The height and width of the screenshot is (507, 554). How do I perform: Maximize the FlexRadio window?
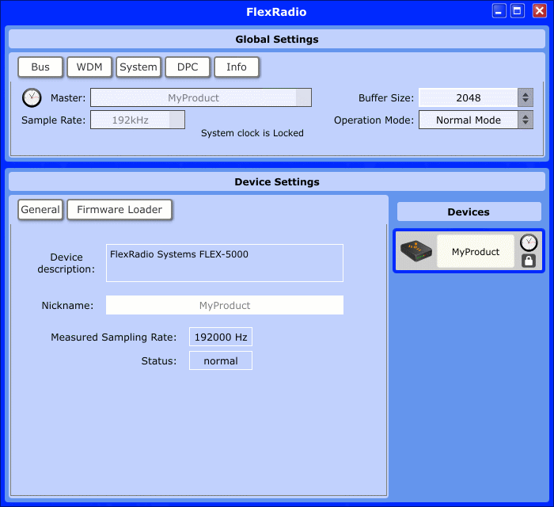(518, 11)
